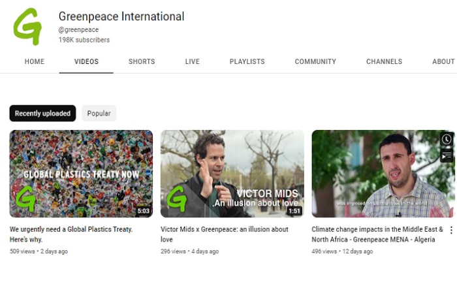Select the Popular filter chip
The image size is (457, 288).
click(99, 114)
